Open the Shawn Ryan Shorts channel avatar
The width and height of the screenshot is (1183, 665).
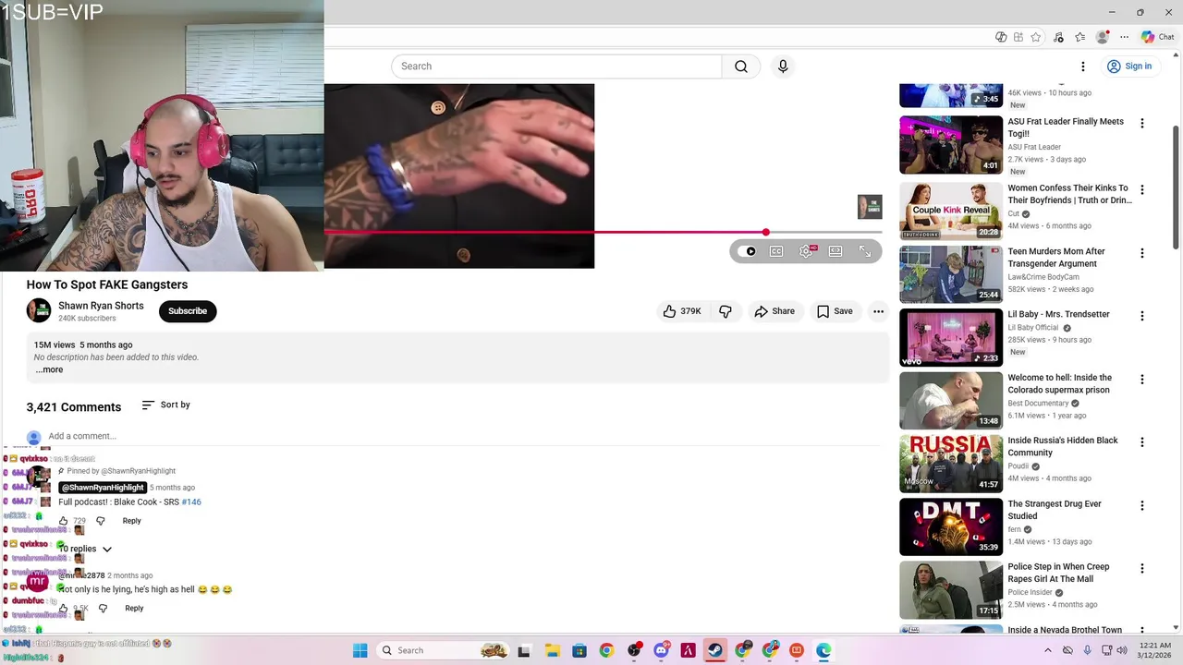tap(39, 311)
